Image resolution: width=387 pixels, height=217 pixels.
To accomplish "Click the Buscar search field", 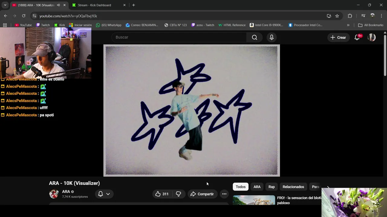I will pyautogui.click(x=179, y=37).
